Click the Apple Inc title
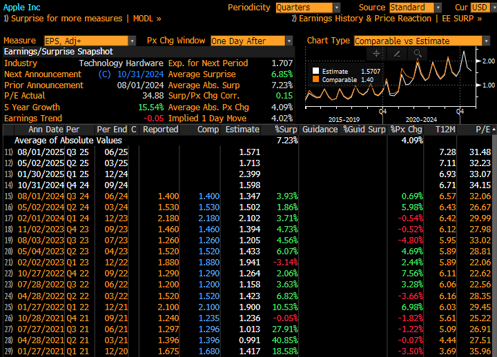Viewport: 497px width, 357px height. [x=22, y=8]
